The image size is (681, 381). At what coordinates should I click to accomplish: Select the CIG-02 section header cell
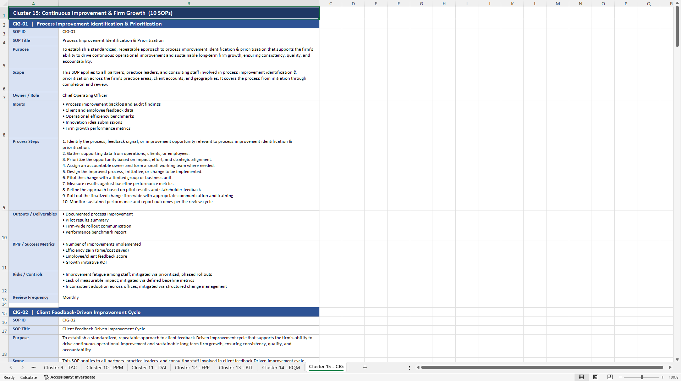click(164, 312)
